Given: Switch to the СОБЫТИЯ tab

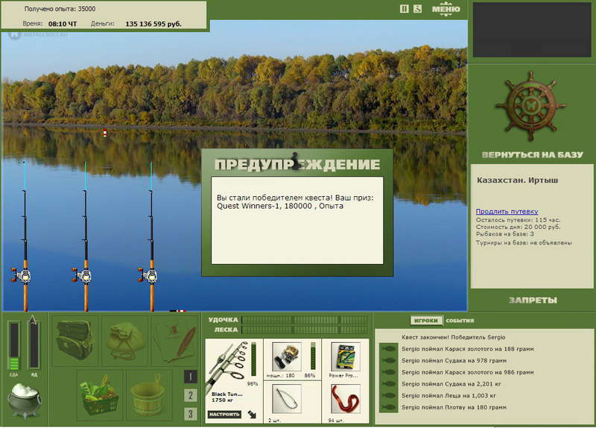Looking at the screenshot, I should (x=460, y=321).
